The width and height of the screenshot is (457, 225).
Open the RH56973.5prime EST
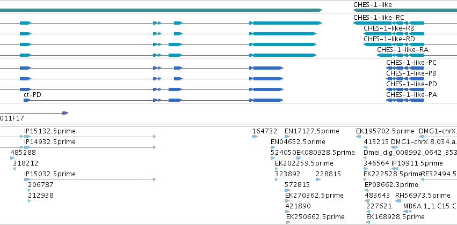(x=423, y=196)
